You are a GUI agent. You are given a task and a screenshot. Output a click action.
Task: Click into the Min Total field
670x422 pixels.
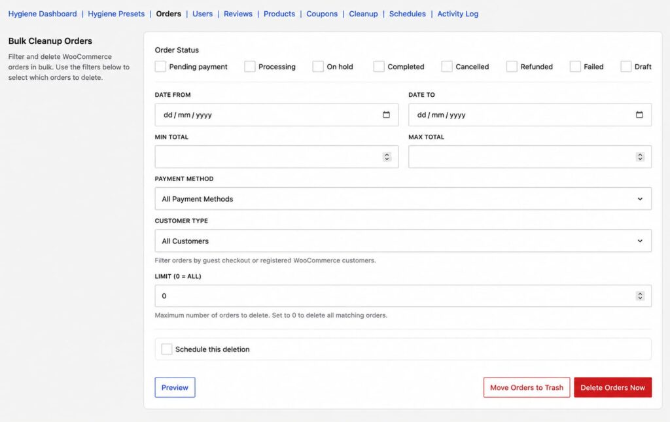point(277,157)
